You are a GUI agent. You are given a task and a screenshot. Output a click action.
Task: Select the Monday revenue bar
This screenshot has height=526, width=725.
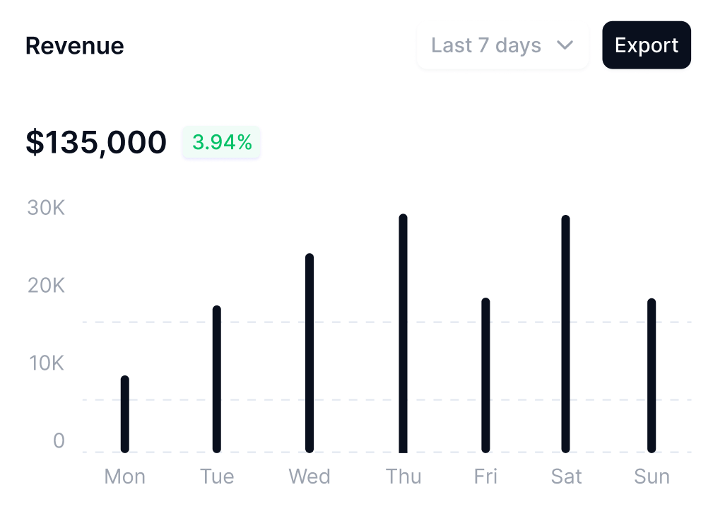tap(125, 414)
